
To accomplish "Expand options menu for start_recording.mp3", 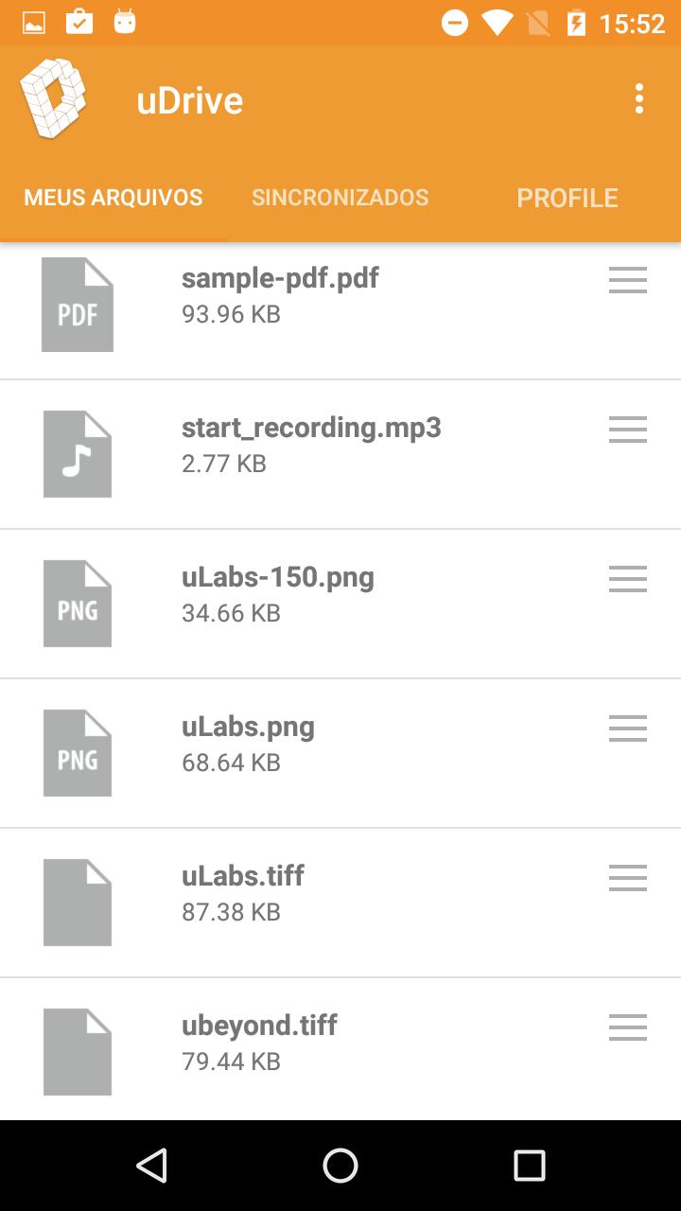I will pyautogui.click(x=628, y=430).
